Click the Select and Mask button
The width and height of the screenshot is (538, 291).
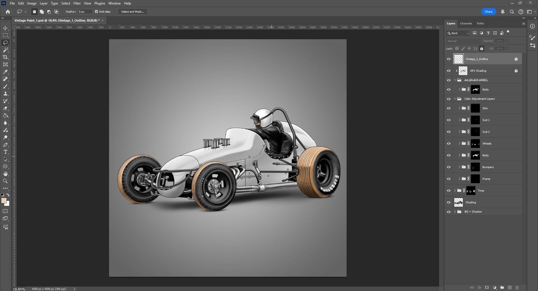[x=133, y=12]
